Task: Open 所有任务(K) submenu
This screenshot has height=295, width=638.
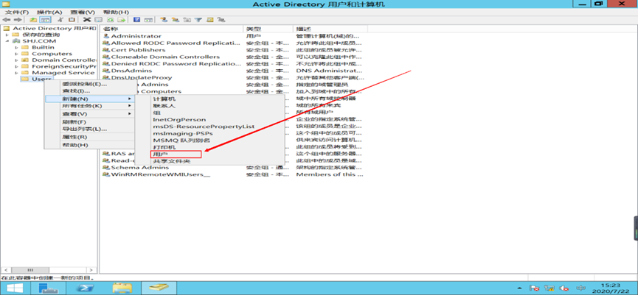Action: coord(90,106)
